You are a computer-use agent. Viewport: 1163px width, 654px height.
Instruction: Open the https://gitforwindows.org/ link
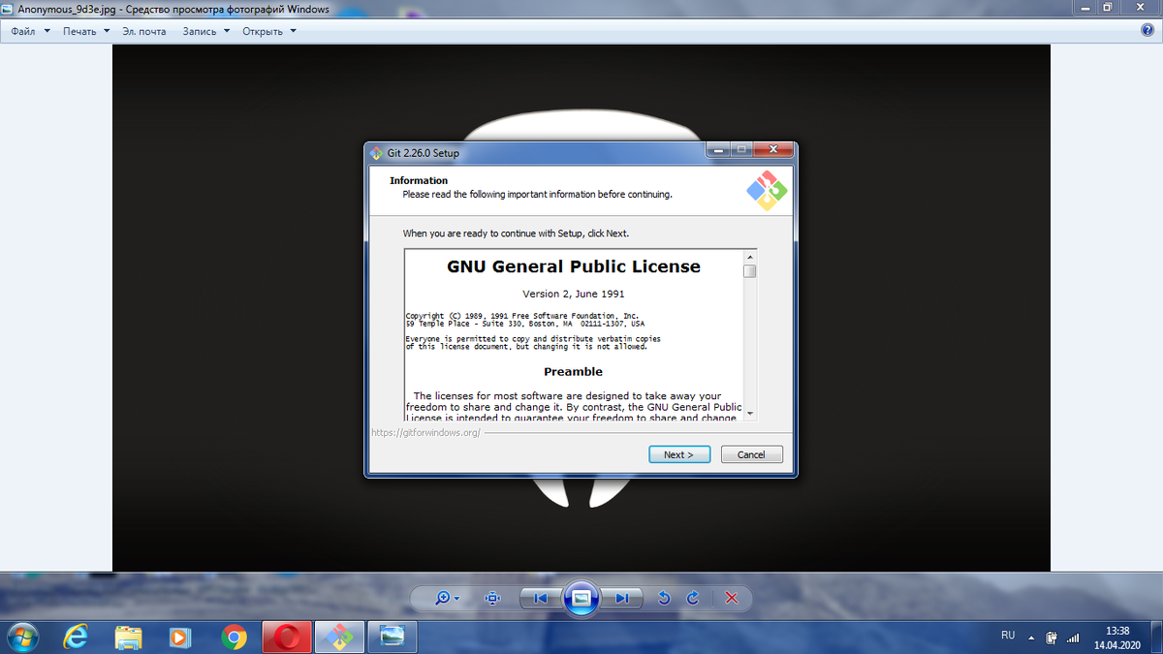click(425, 432)
